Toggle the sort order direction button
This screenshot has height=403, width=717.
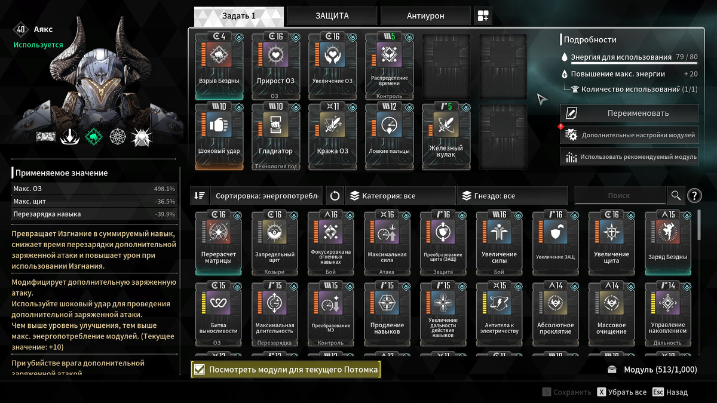point(200,195)
